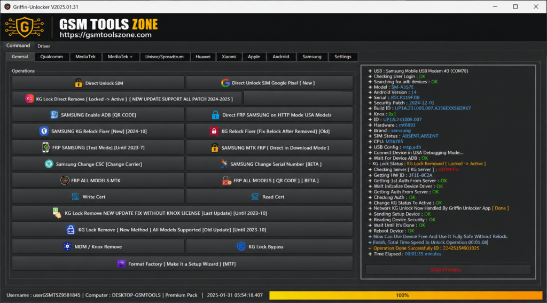This screenshot has width=547, height=303.
Task: Click the red lock icon on KG Relock Fixer Old
Action: pyautogui.click(x=214, y=131)
